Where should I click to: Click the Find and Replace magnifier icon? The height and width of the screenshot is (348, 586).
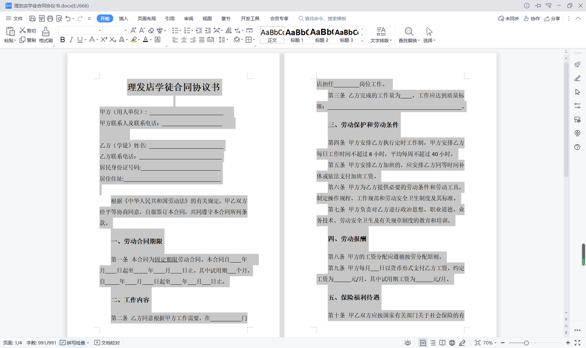coord(409,31)
